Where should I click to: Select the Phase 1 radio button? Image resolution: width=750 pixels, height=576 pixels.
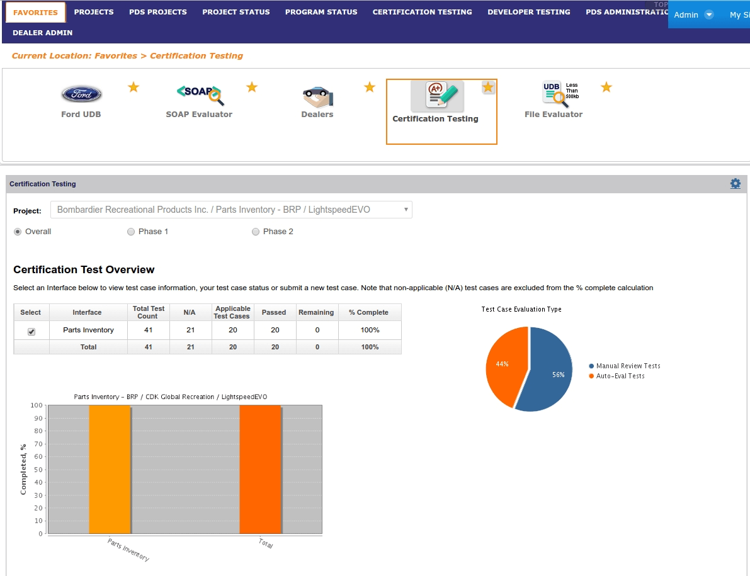click(130, 232)
